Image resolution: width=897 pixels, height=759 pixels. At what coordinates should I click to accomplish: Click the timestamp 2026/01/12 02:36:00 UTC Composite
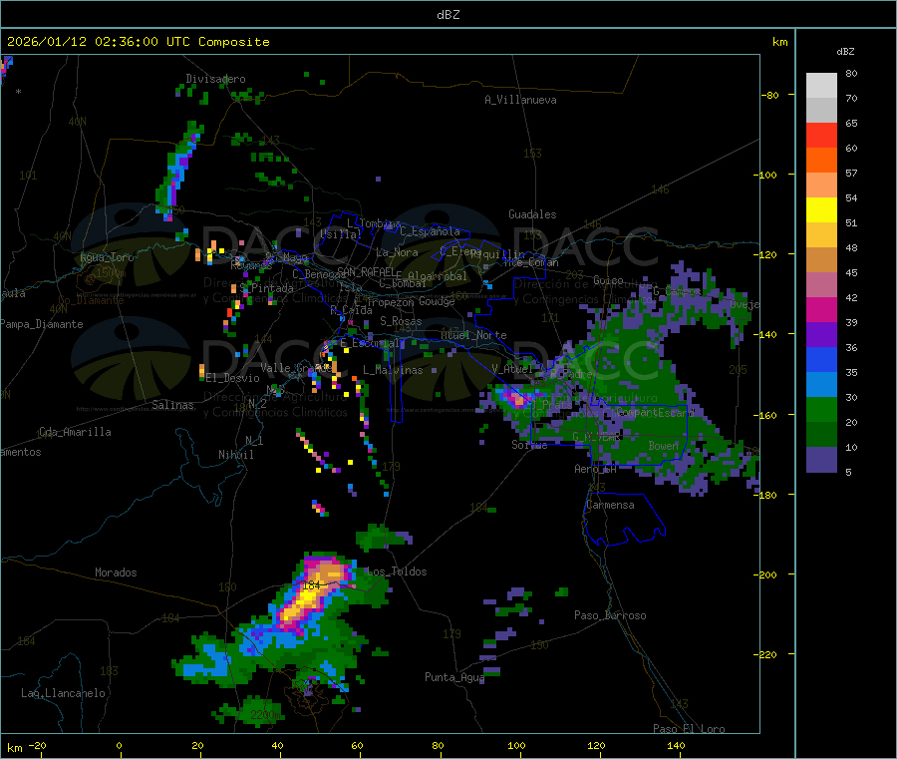pos(138,42)
